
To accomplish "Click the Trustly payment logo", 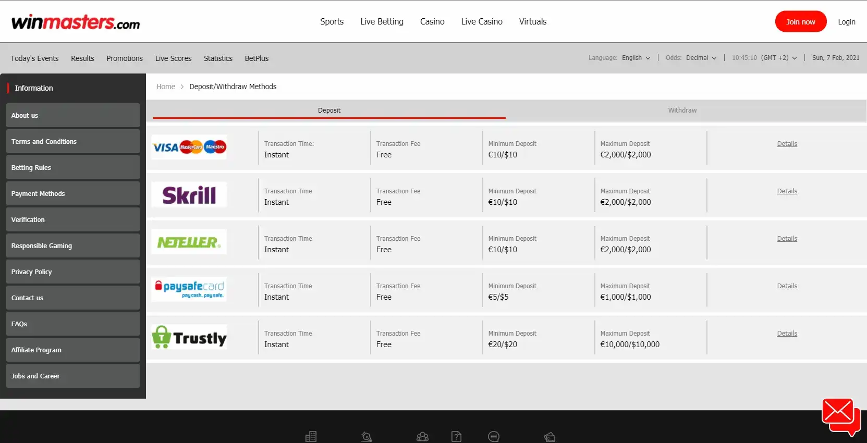I will [x=189, y=338].
